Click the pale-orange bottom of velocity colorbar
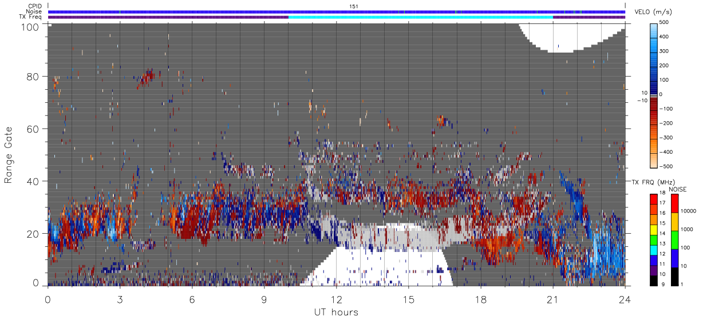The height and width of the screenshot is (324, 703). [x=655, y=162]
